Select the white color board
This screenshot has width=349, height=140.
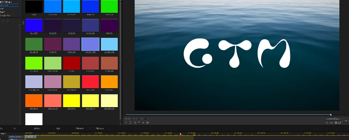[x=34, y=119]
